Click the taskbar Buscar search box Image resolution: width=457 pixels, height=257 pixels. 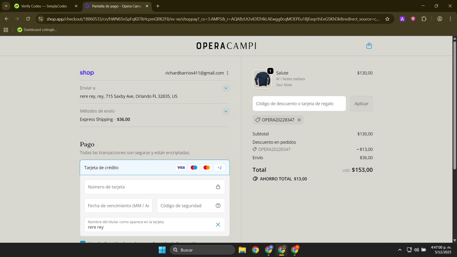202,250
